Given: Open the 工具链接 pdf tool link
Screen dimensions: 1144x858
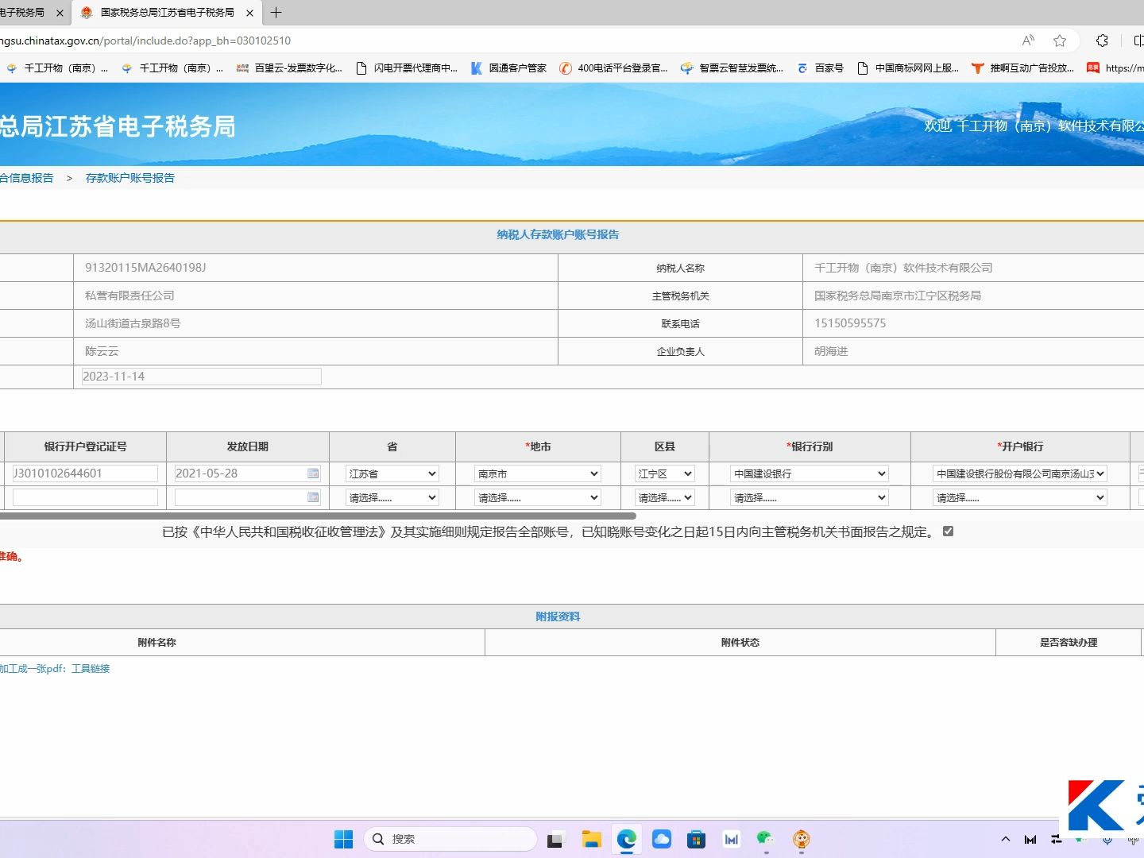Looking at the screenshot, I should pos(91,669).
